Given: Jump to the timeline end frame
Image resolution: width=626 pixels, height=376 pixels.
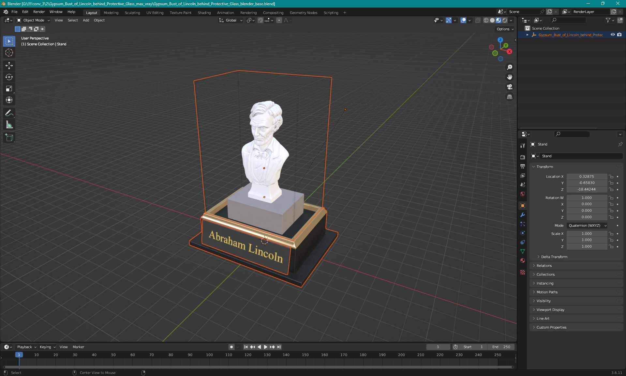Looking at the screenshot, I should (x=279, y=347).
